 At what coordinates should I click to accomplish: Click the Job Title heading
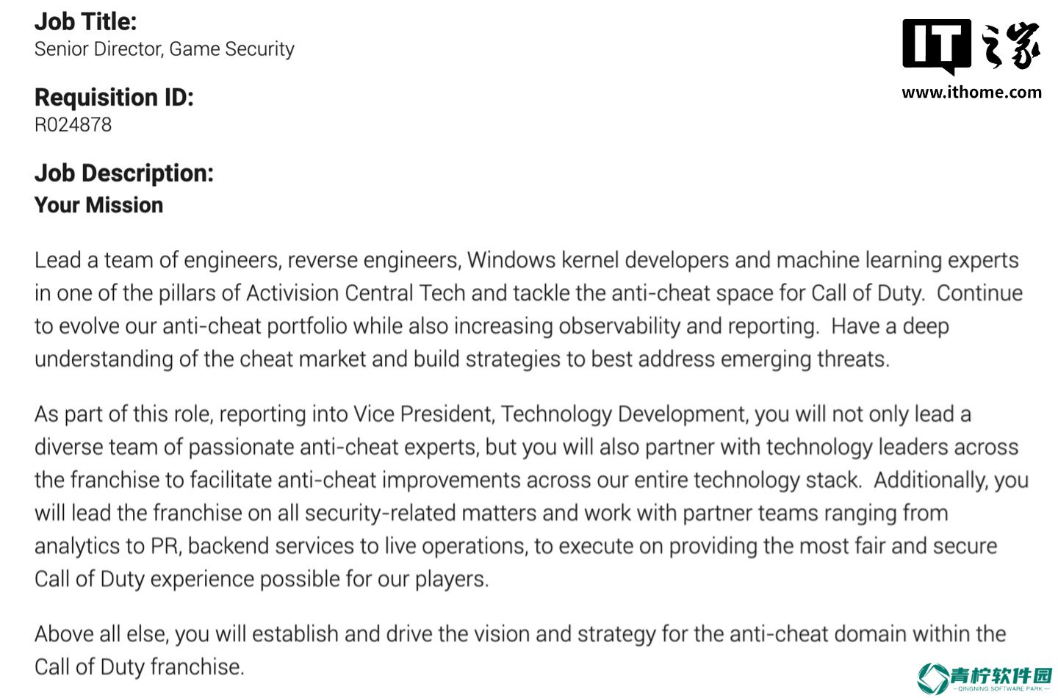85,22
